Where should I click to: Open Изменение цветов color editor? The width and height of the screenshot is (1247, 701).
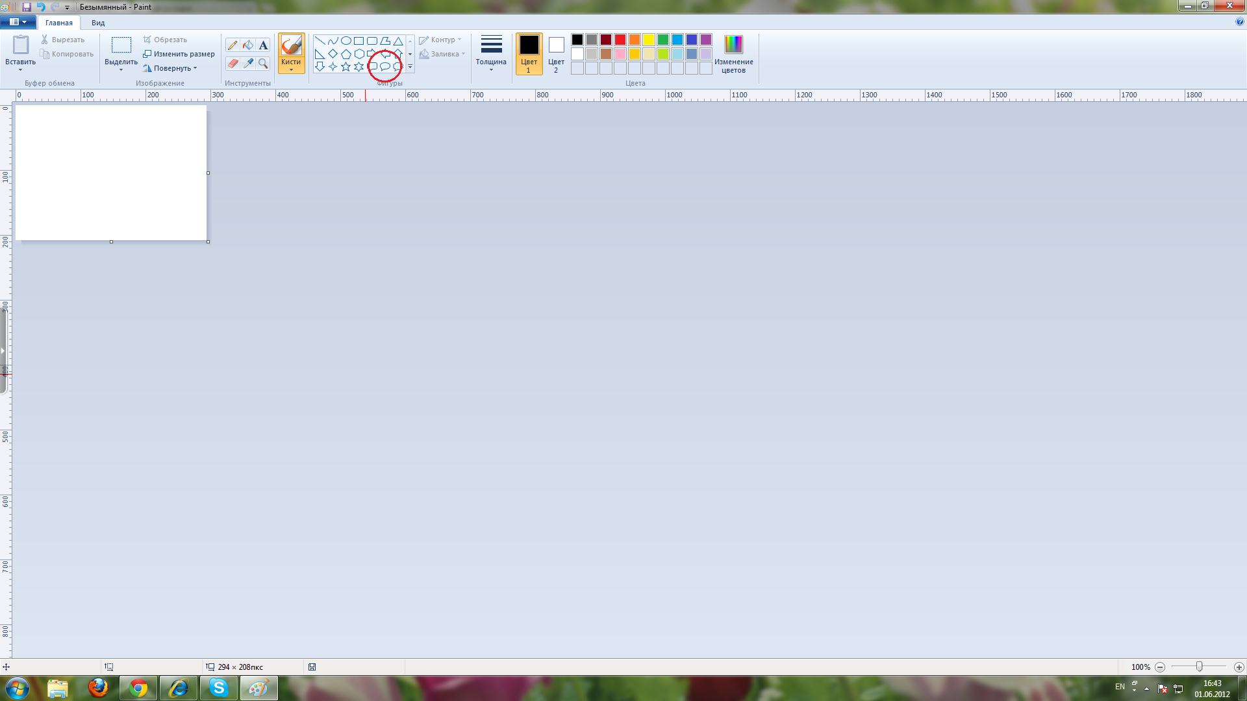click(x=733, y=54)
